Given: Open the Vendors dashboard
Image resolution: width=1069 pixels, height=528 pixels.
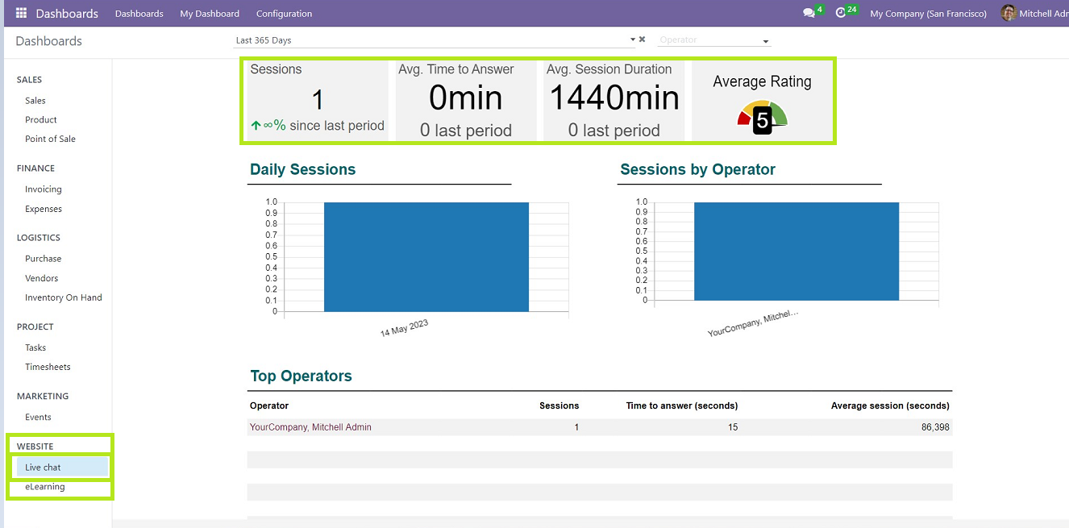Looking at the screenshot, I should (x=42, y=278).
